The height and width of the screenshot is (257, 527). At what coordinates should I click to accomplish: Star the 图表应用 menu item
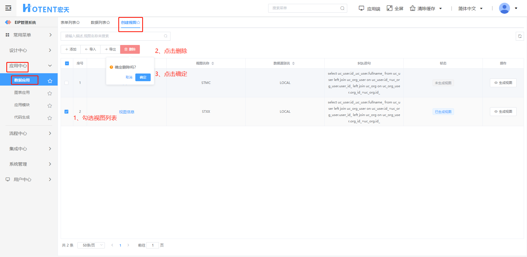pos(50,93)
